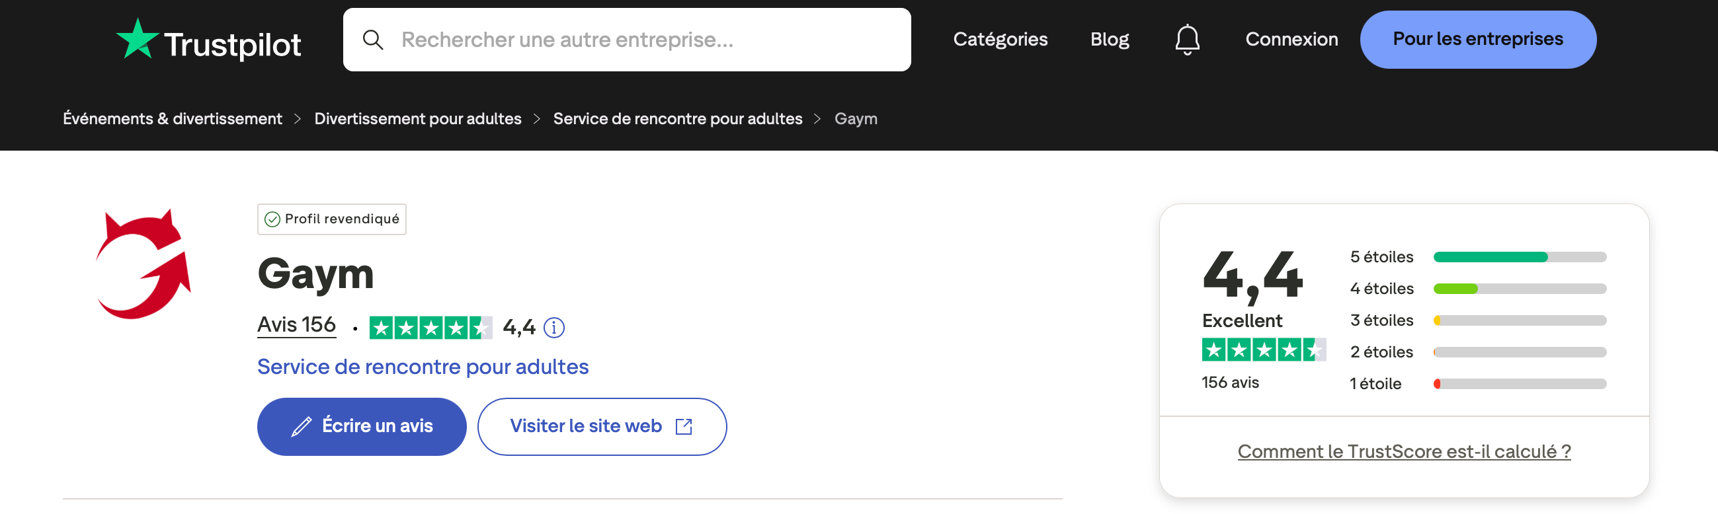This screenshot has height=514, width=1718.
Task: Click the info icon next to the 4,4 rating
Action: 554,327
